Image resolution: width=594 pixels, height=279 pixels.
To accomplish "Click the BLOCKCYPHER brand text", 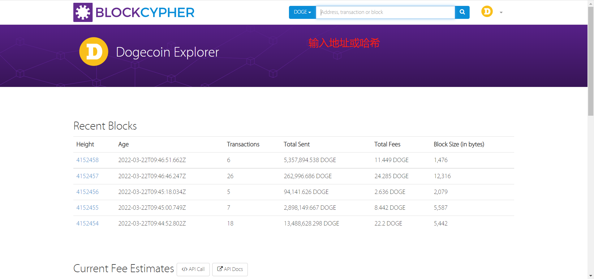I will point(145,13).
